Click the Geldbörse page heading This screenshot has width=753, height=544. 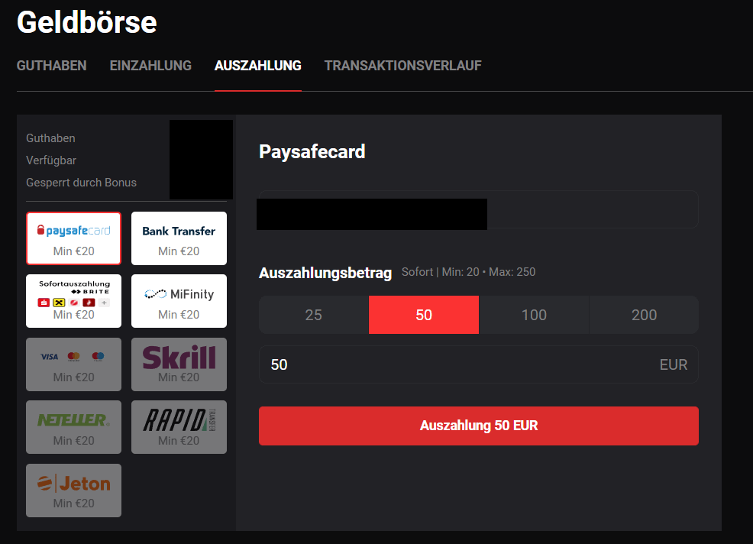[x=87, y=23]
